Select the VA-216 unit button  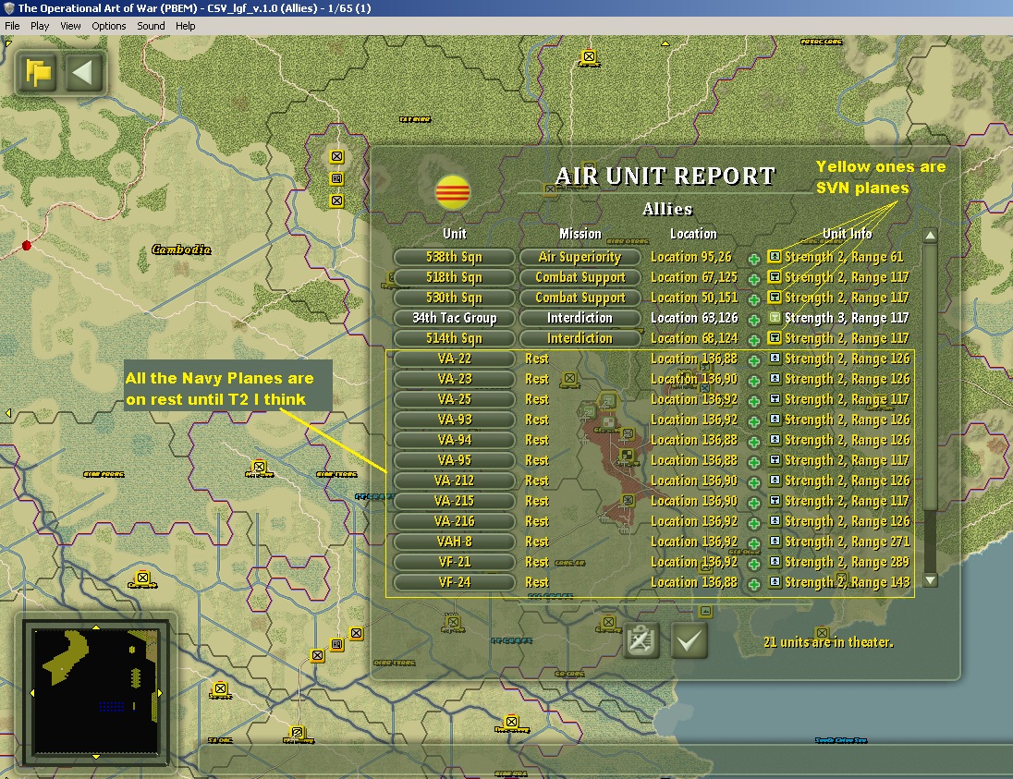tap(454, 521)
